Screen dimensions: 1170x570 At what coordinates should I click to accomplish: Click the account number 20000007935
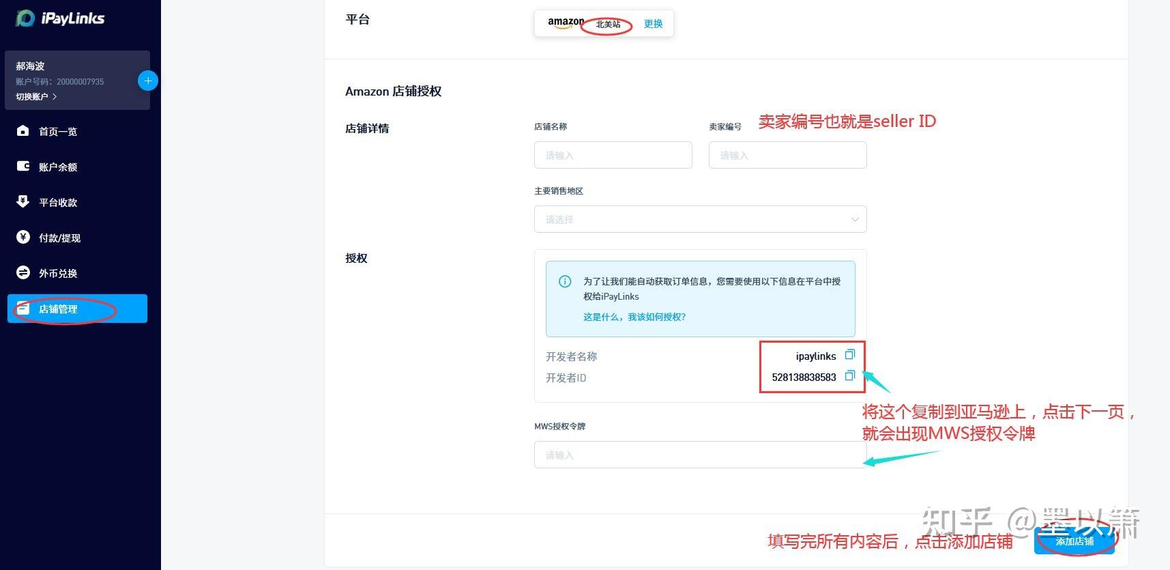[81, 82]
